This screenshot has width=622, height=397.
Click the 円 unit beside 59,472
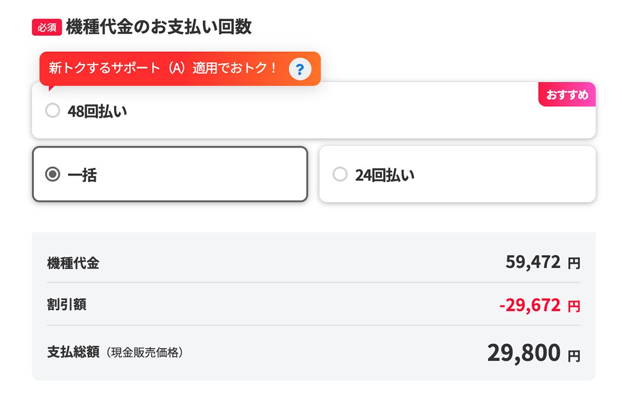(574, 264)
